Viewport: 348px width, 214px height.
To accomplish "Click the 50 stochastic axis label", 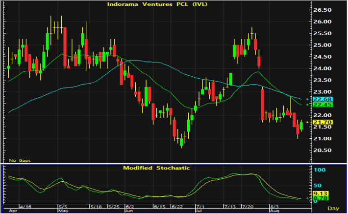I will (x=318, y=186).
